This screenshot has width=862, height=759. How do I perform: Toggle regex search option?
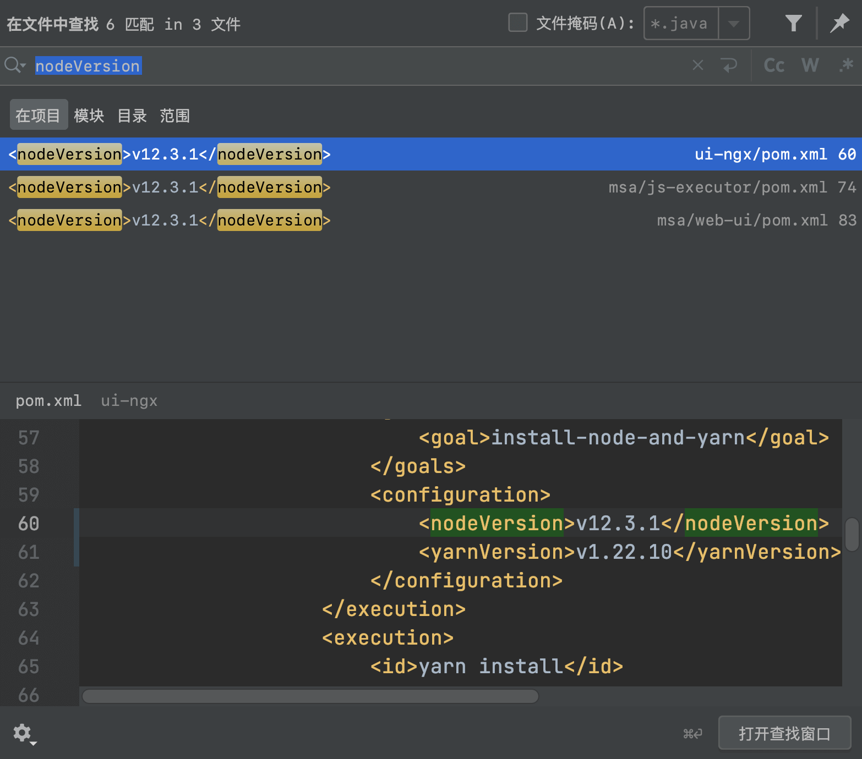pos(845,65)
